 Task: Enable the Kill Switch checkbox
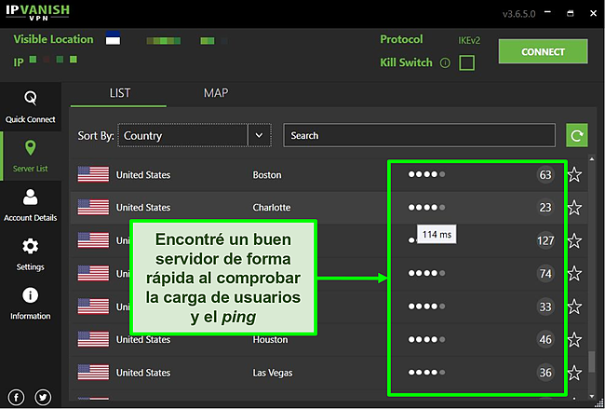[467, 62]
